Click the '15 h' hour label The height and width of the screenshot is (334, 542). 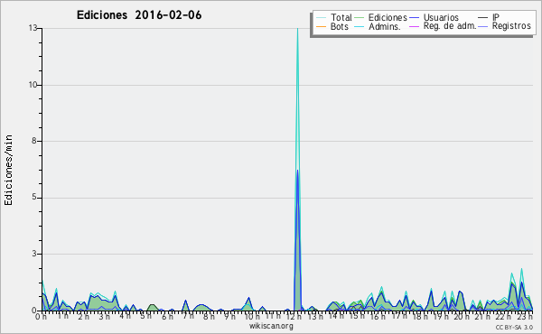pos(357,316)
